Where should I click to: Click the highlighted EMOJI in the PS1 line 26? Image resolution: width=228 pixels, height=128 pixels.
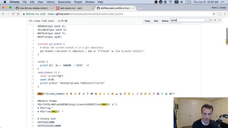(x=105, y=105)
